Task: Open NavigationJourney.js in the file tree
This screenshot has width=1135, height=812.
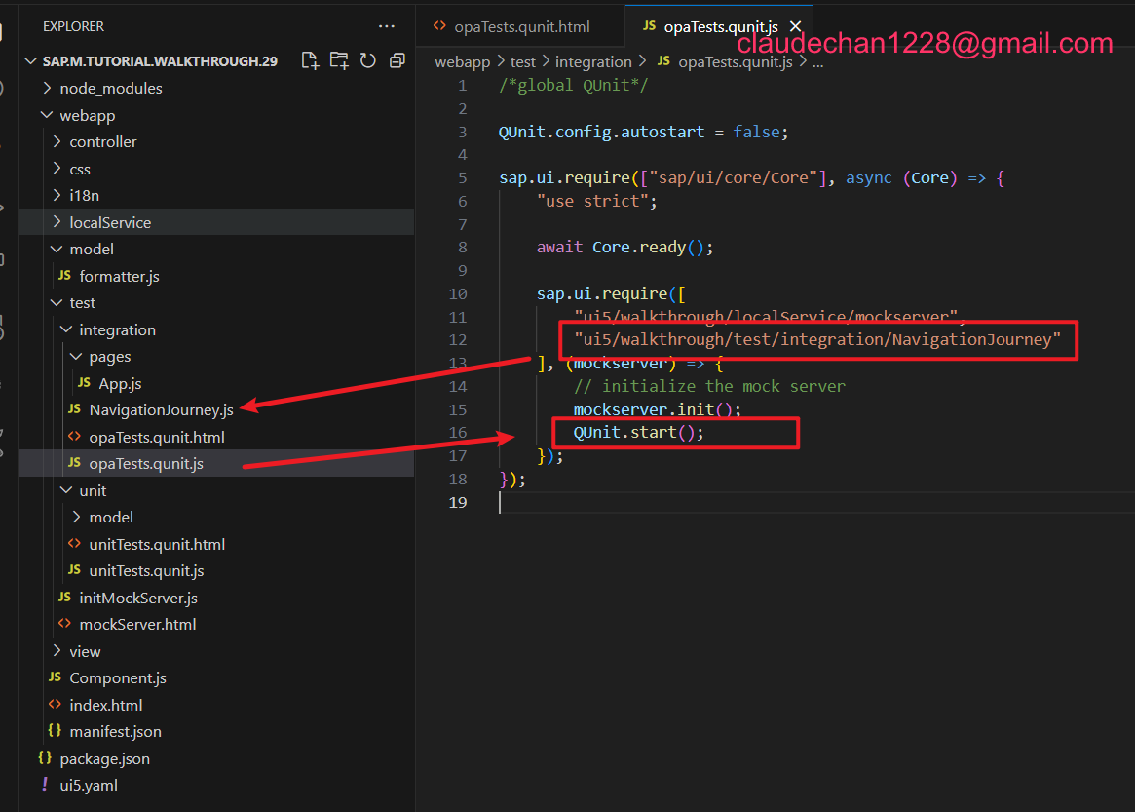Action: click(x=161, y=409)
